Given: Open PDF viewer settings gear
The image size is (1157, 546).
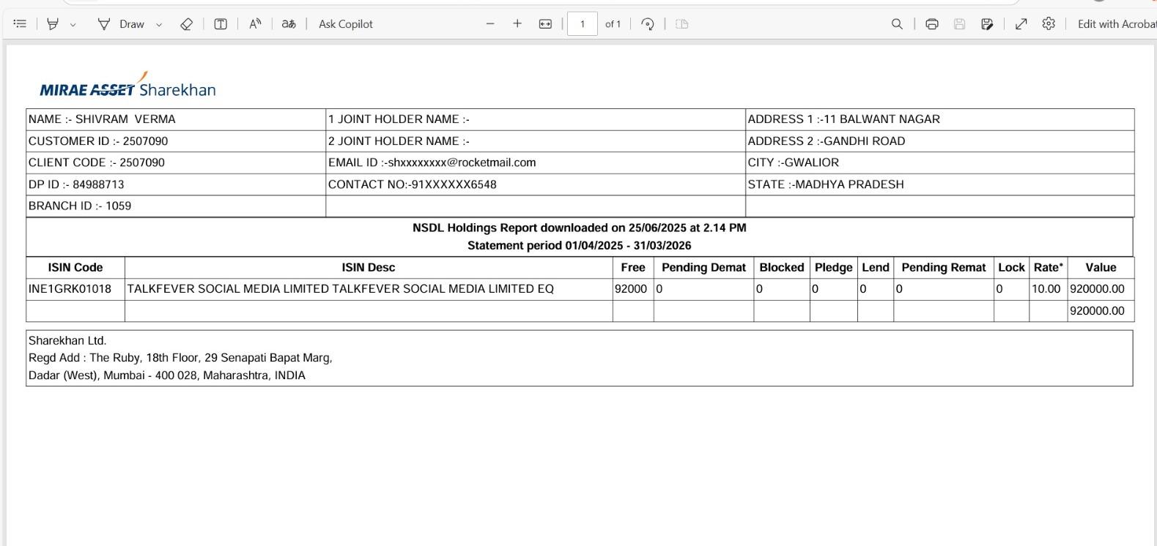Looking at the screenshot, I should pyautogui.click(x=1049, y=24).
